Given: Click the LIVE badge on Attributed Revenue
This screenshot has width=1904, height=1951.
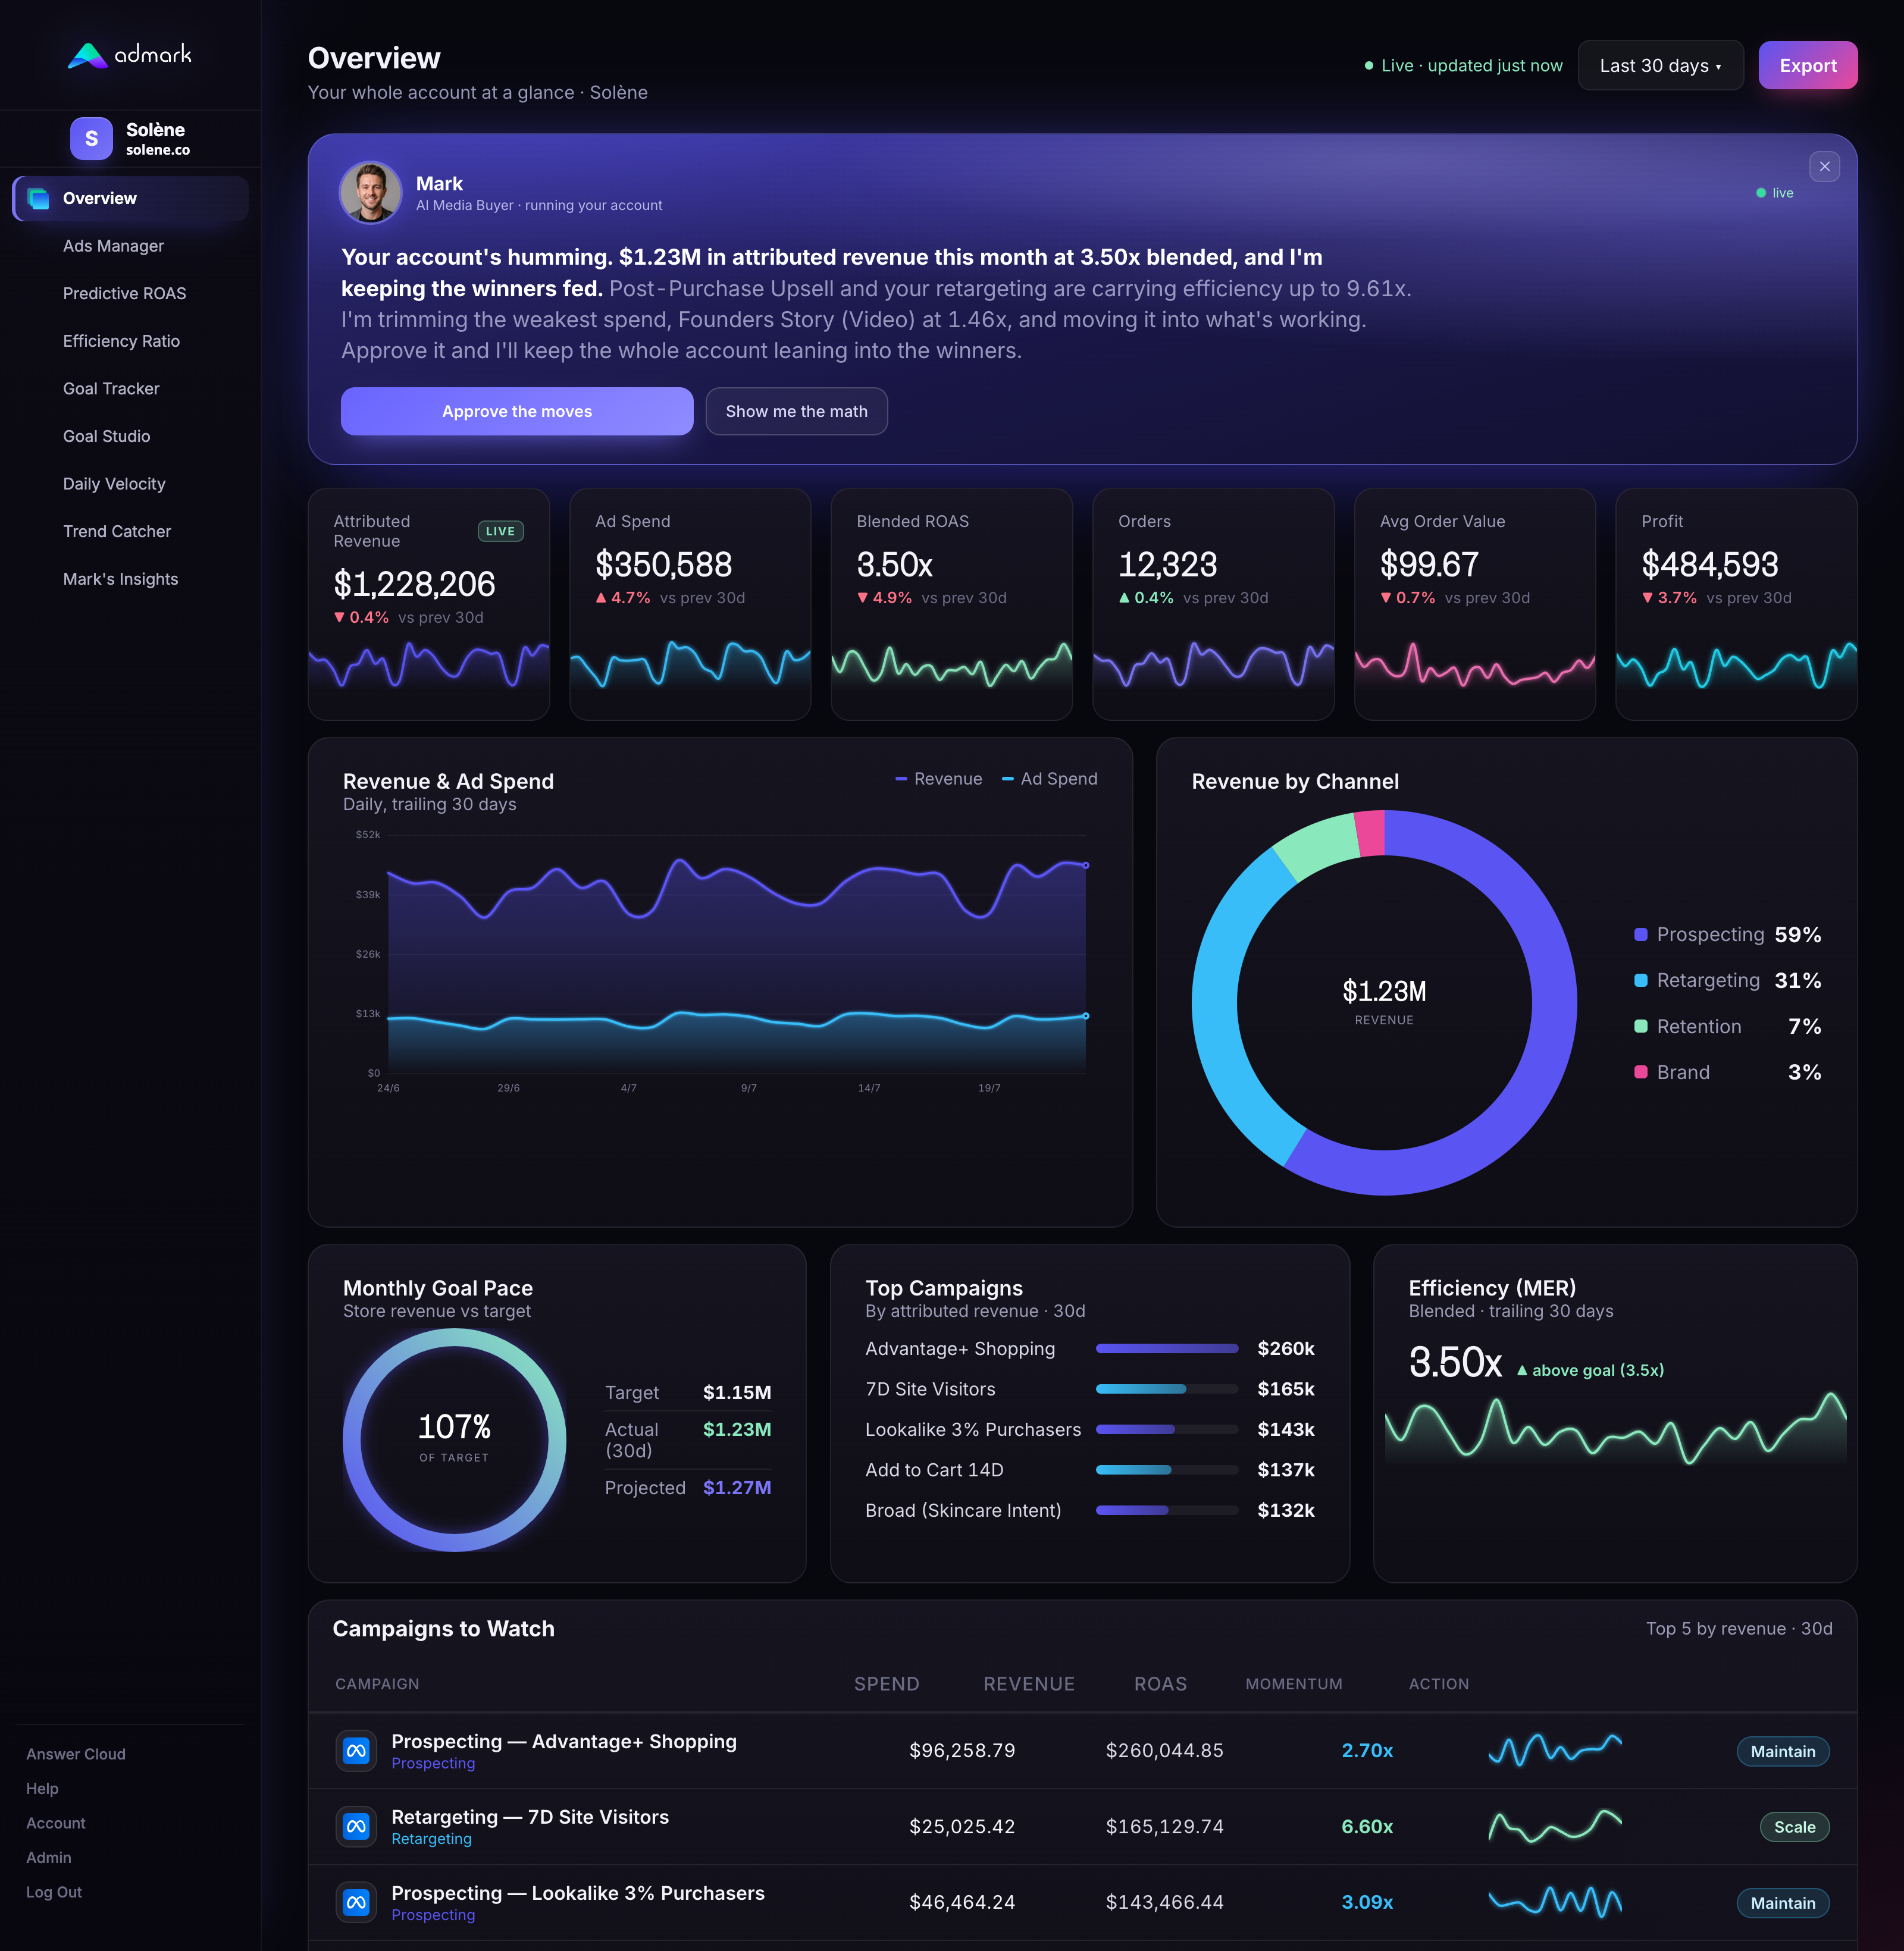Looking at the screenshot, I should (500, 531).
